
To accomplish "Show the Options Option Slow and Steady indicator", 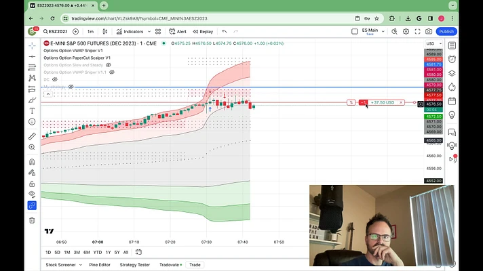I will (x=109, y=65).
